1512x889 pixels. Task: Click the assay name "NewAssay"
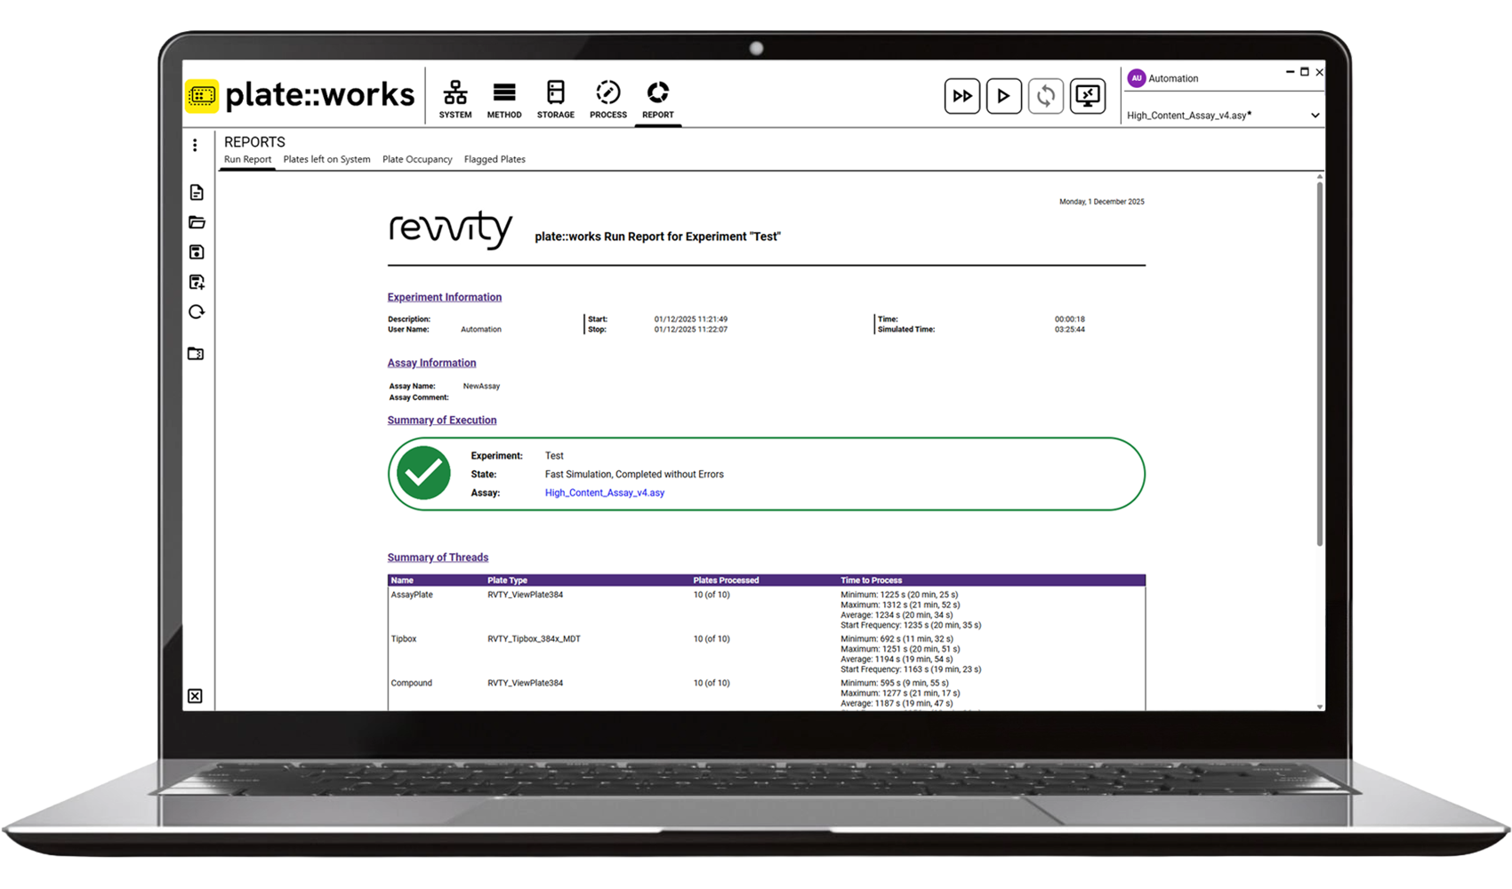(481, 387)
